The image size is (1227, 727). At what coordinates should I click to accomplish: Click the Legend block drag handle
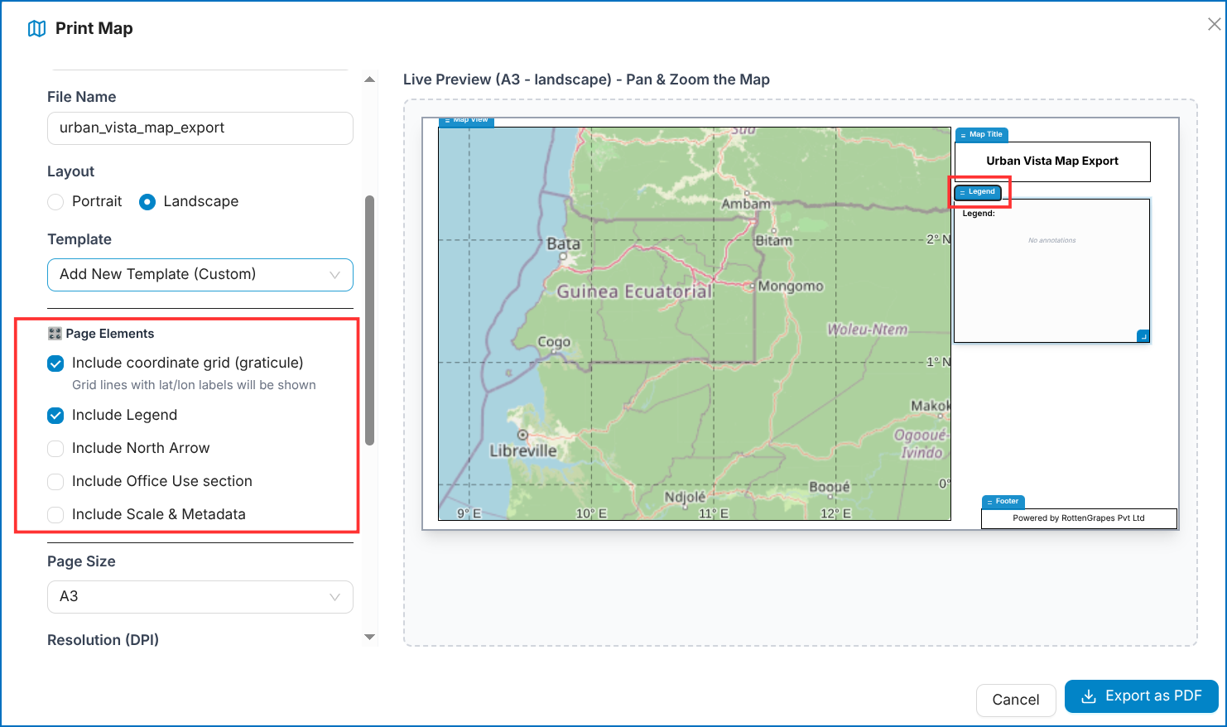pos(978,192)
